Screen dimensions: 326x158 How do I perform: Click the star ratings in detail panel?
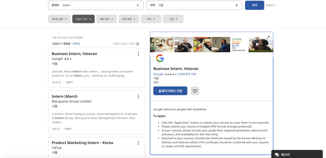click(170, 74)
